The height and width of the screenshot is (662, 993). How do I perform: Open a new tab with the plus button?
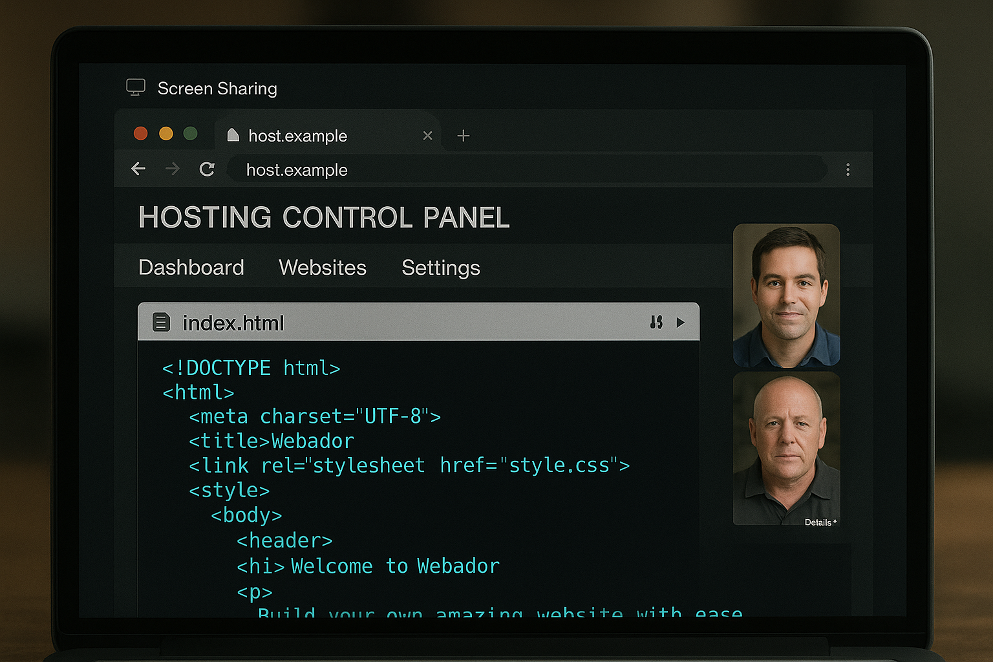coord(463,136)
